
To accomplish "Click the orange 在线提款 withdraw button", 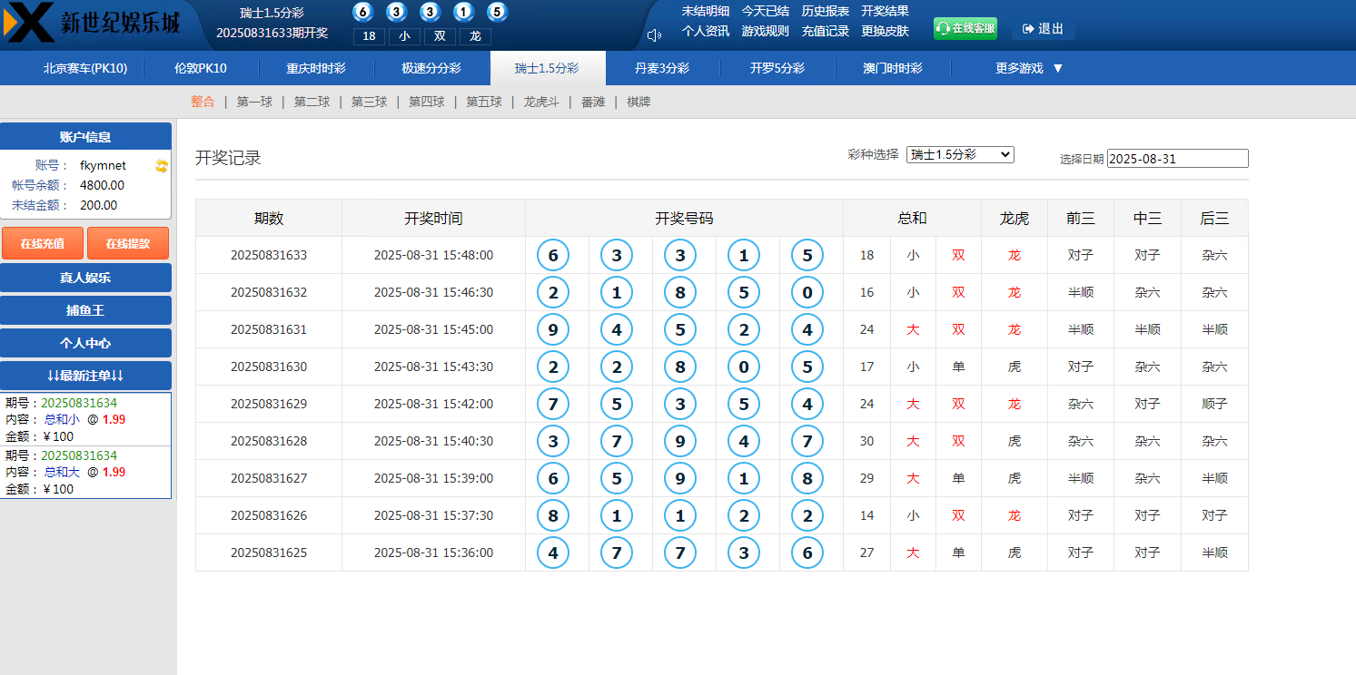I will [127, 243].
